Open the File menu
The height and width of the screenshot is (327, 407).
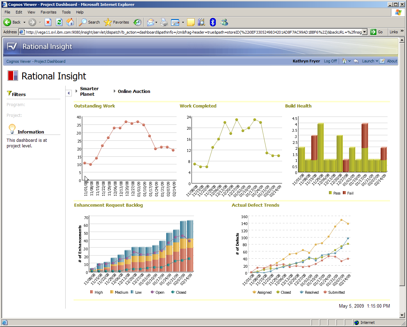pos(7,12)
